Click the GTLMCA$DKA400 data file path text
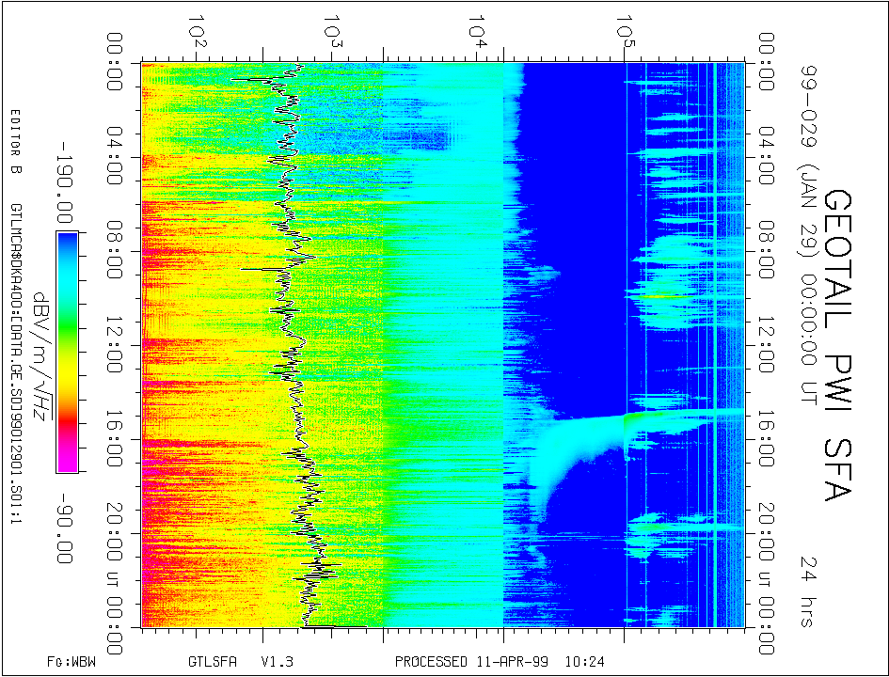This screenshot has width=889, height=677. pos(15,363)
